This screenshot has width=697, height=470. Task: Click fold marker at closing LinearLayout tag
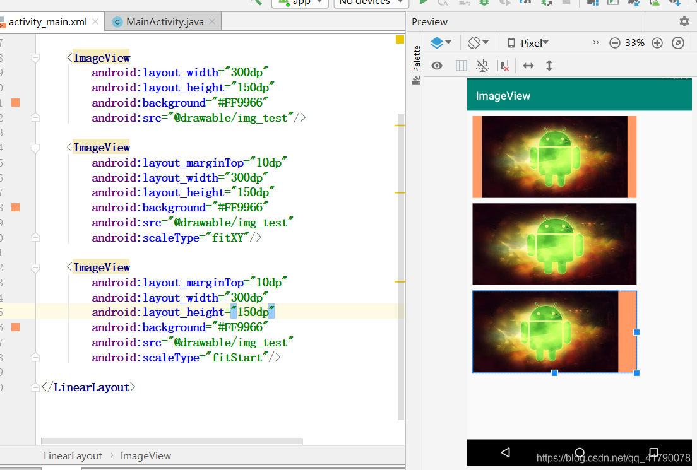[35, 387]
